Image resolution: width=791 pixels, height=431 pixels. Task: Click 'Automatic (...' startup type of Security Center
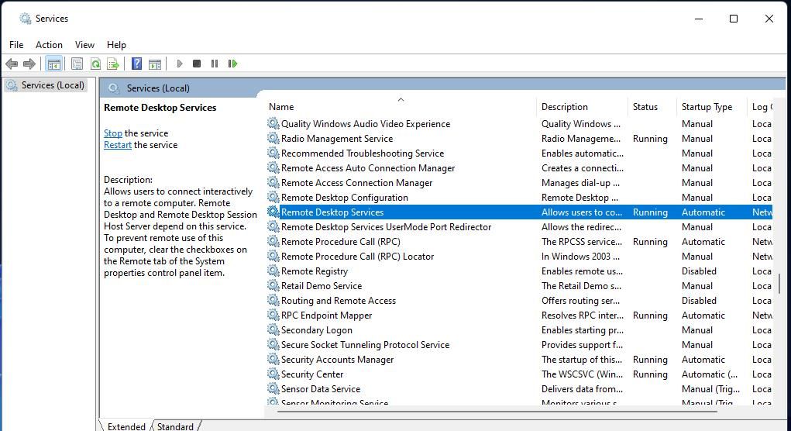pos(710,374)
